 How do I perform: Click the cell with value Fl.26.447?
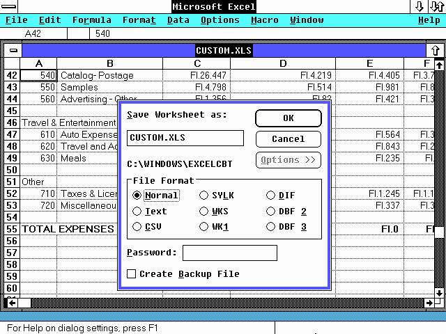coord(197,75)
